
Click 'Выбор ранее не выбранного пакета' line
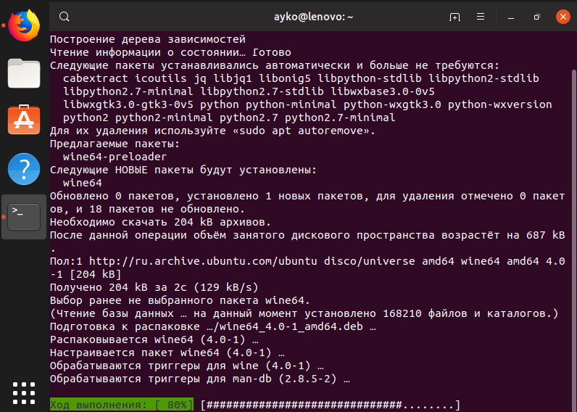[180, 300]
